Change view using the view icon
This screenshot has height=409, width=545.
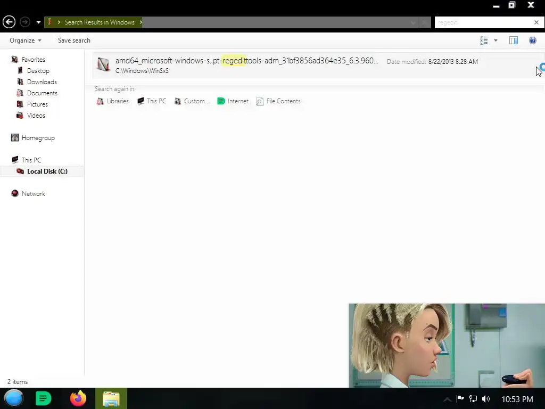point(484,40)
